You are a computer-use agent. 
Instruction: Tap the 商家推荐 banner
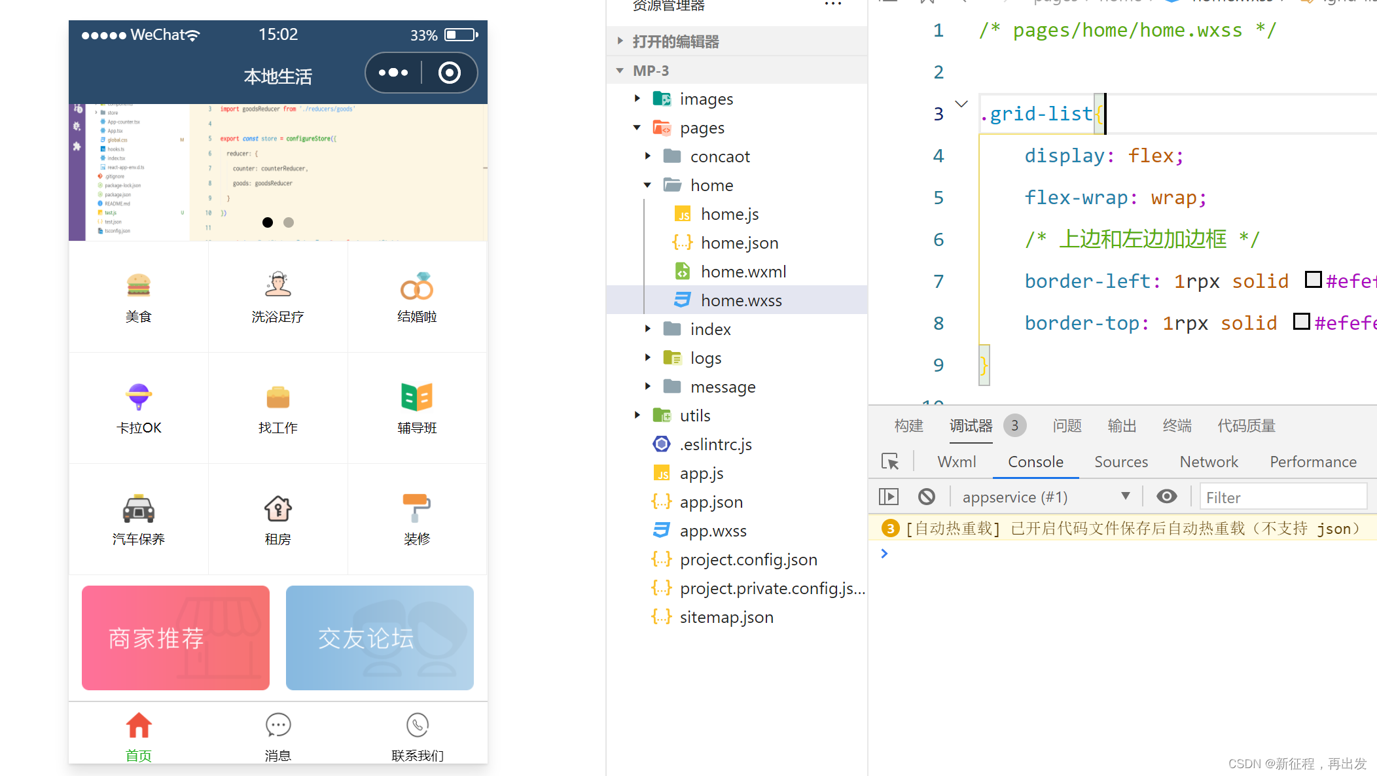click(x=175, y=637)
